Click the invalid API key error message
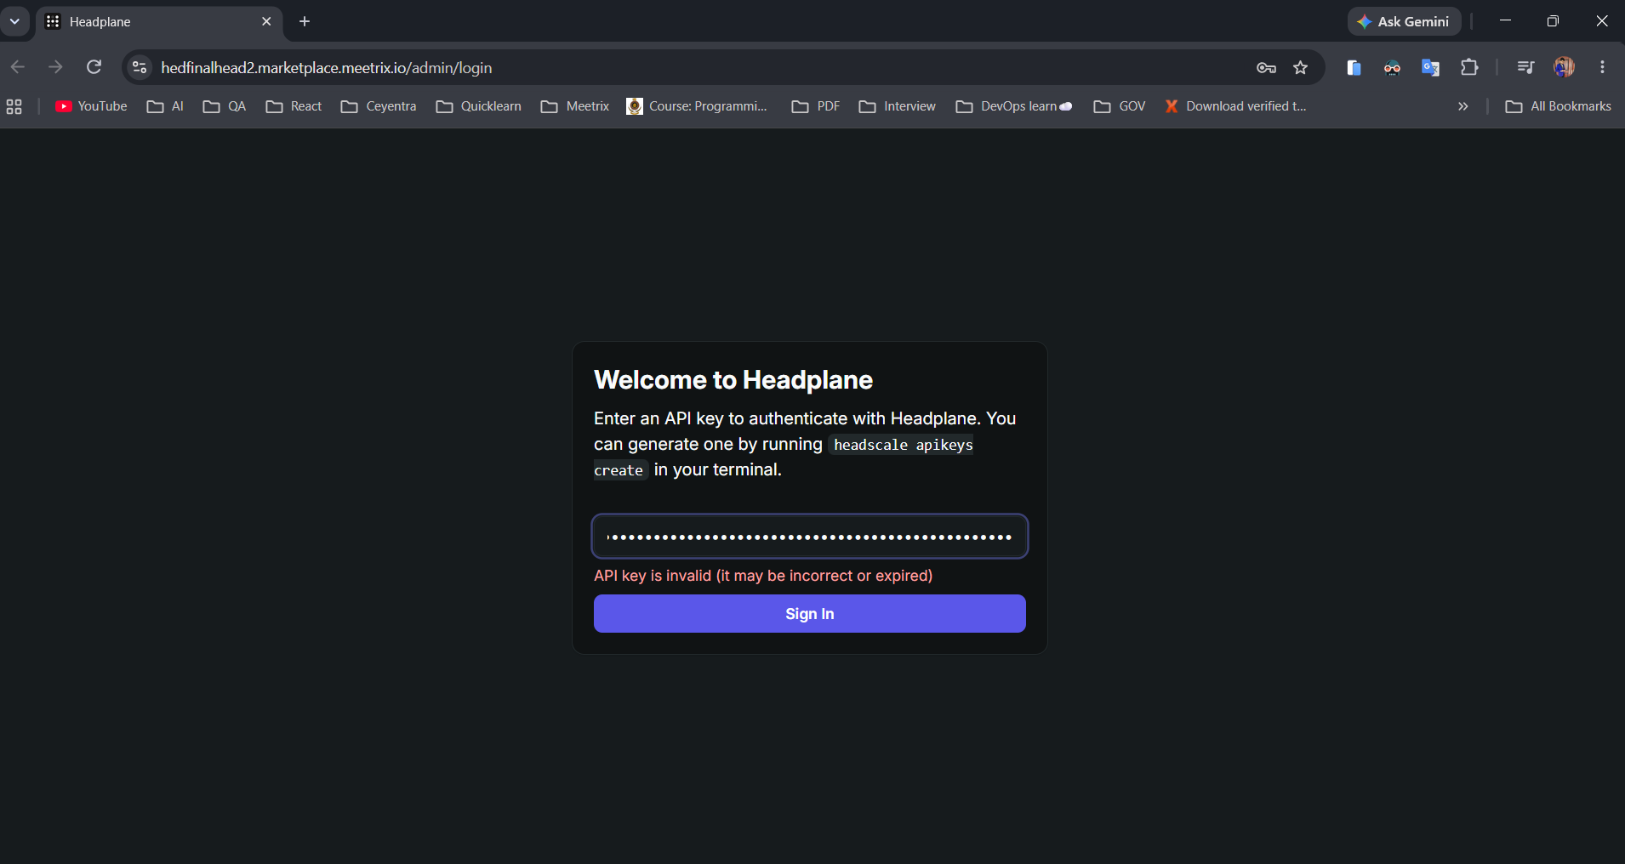 [x=763, y=576]
